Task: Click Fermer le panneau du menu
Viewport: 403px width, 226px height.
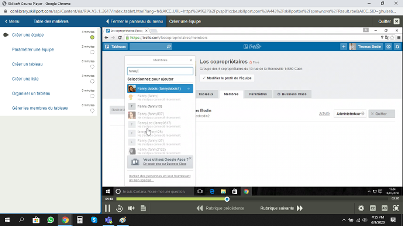Action: click(x=135, y=21)
